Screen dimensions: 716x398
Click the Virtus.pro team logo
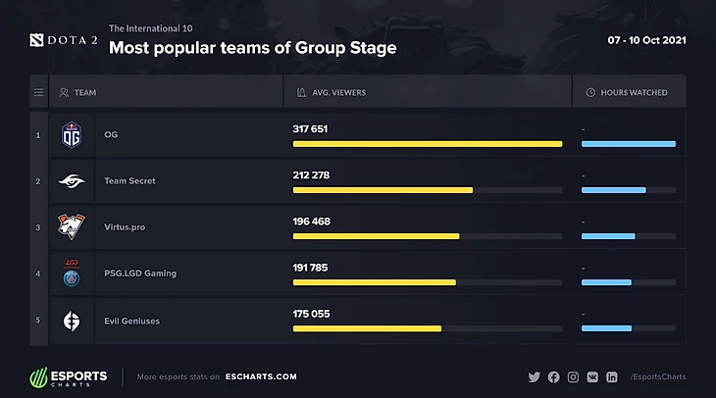72,227
